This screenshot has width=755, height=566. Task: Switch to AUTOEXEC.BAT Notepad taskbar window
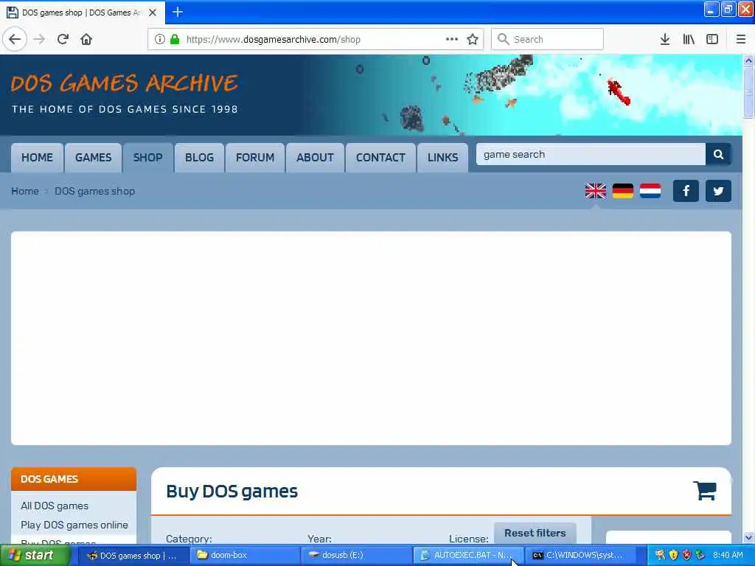(x=467, y=556)
